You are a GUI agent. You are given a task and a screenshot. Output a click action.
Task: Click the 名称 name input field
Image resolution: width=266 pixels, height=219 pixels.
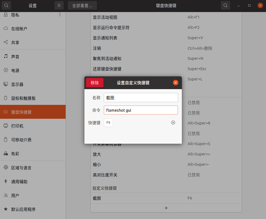tap(141, 98)
